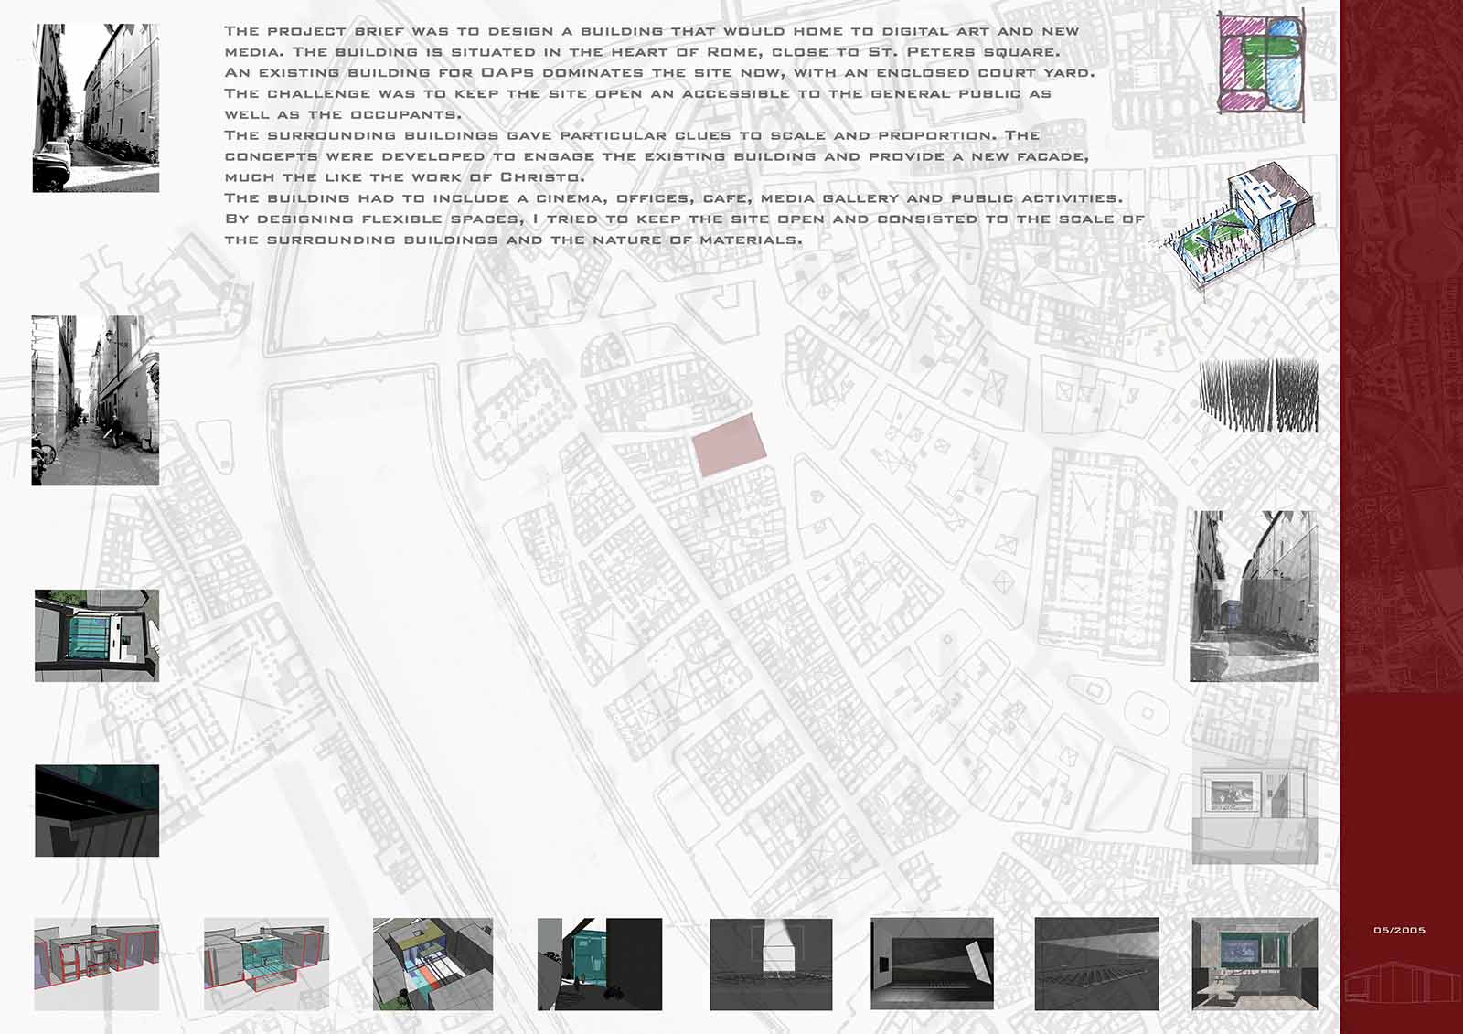Click the purple, green and blue plan sketch
This screenshot has width=1463, height=1034.
(1261, 62)
